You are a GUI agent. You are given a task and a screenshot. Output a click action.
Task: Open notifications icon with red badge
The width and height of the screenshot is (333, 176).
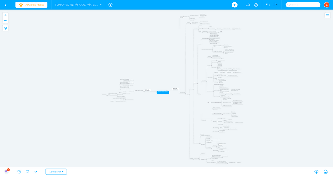7,171
